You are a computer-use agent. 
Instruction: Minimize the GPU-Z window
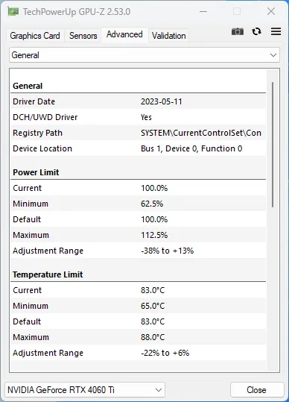tap(203, 11)
